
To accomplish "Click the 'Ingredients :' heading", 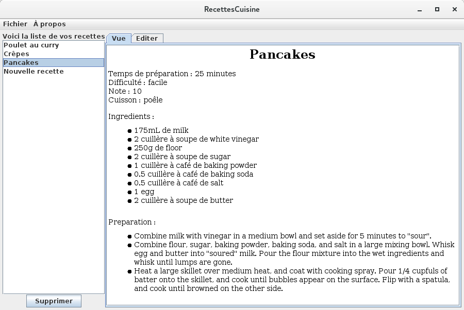I will coord(131,116).
